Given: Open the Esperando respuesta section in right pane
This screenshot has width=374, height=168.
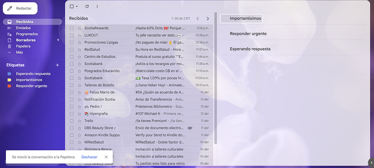Looking at the screenshot, I should (x=250, y=49).
